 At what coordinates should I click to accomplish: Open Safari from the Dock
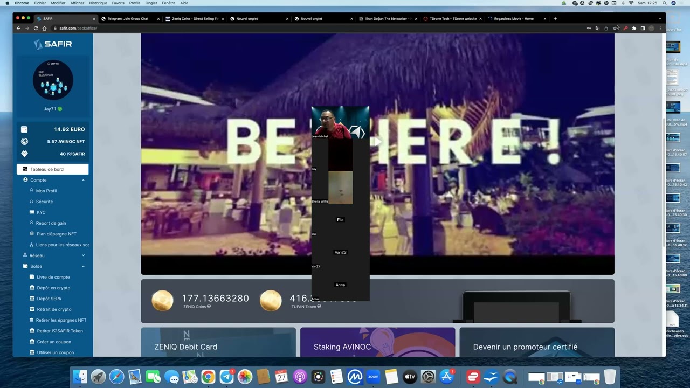coord(116,377)
